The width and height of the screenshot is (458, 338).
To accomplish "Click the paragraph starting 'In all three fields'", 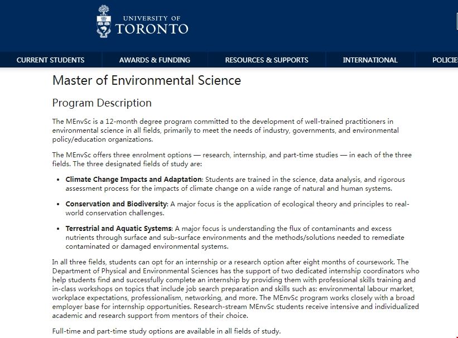I will click(x=235, y=289).
